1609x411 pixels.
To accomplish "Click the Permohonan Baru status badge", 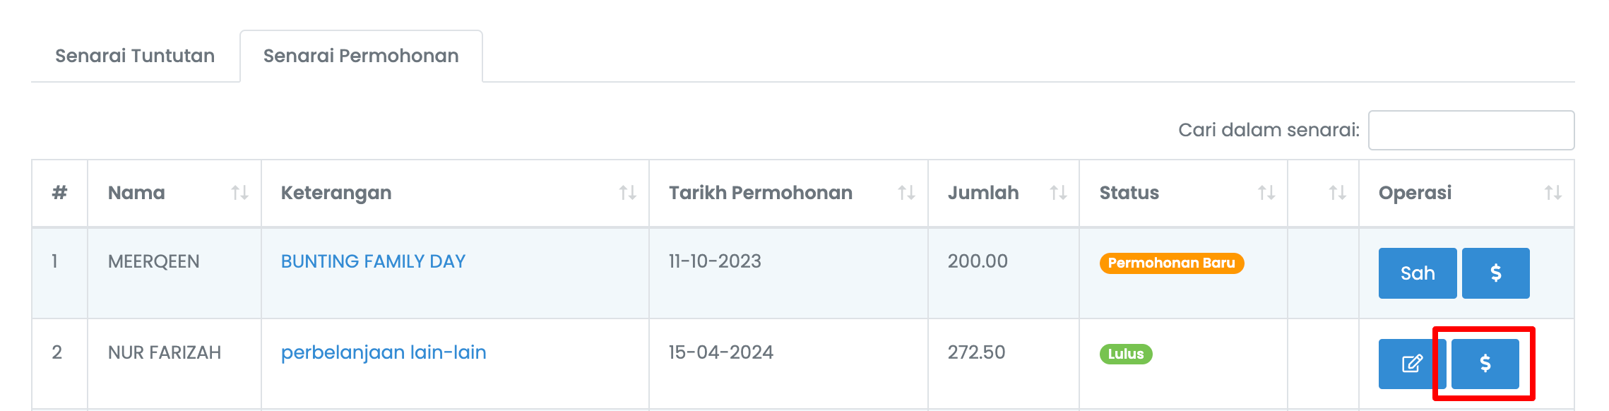I will (1172, 263).
